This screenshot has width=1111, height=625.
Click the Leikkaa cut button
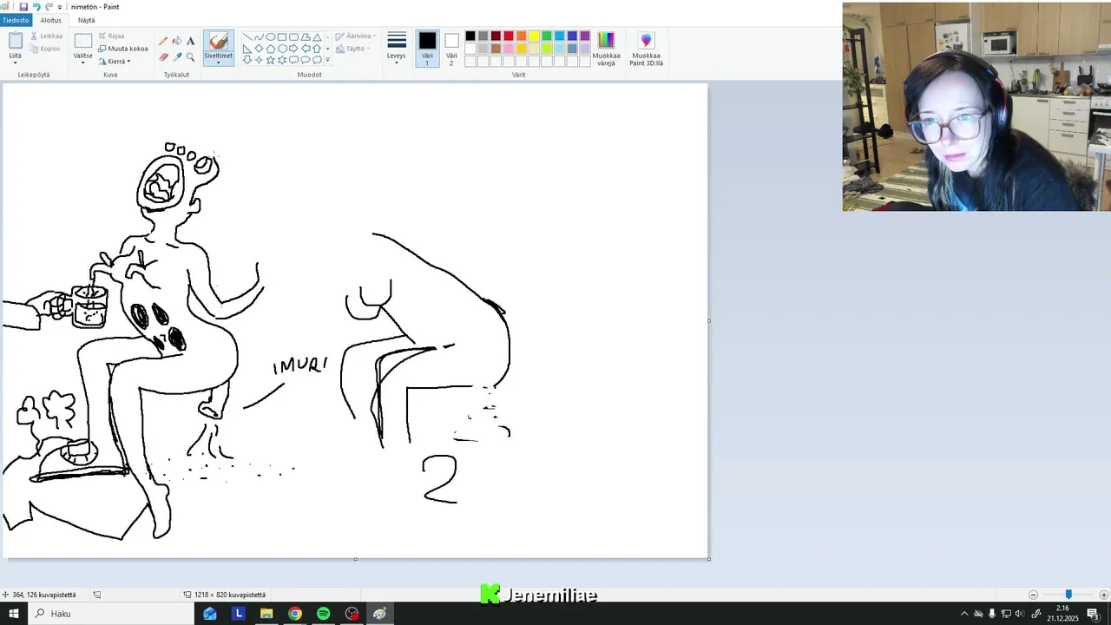point(46,36)
